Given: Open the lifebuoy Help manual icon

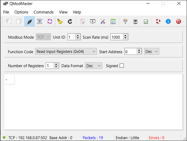Looking at the screenshot, I should point(158,22).
